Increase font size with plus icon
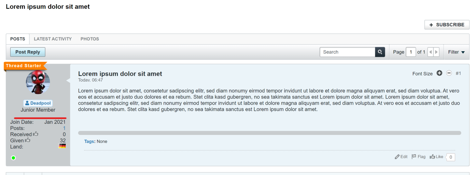This screenshot has width=474, height=175. (439, 73)
